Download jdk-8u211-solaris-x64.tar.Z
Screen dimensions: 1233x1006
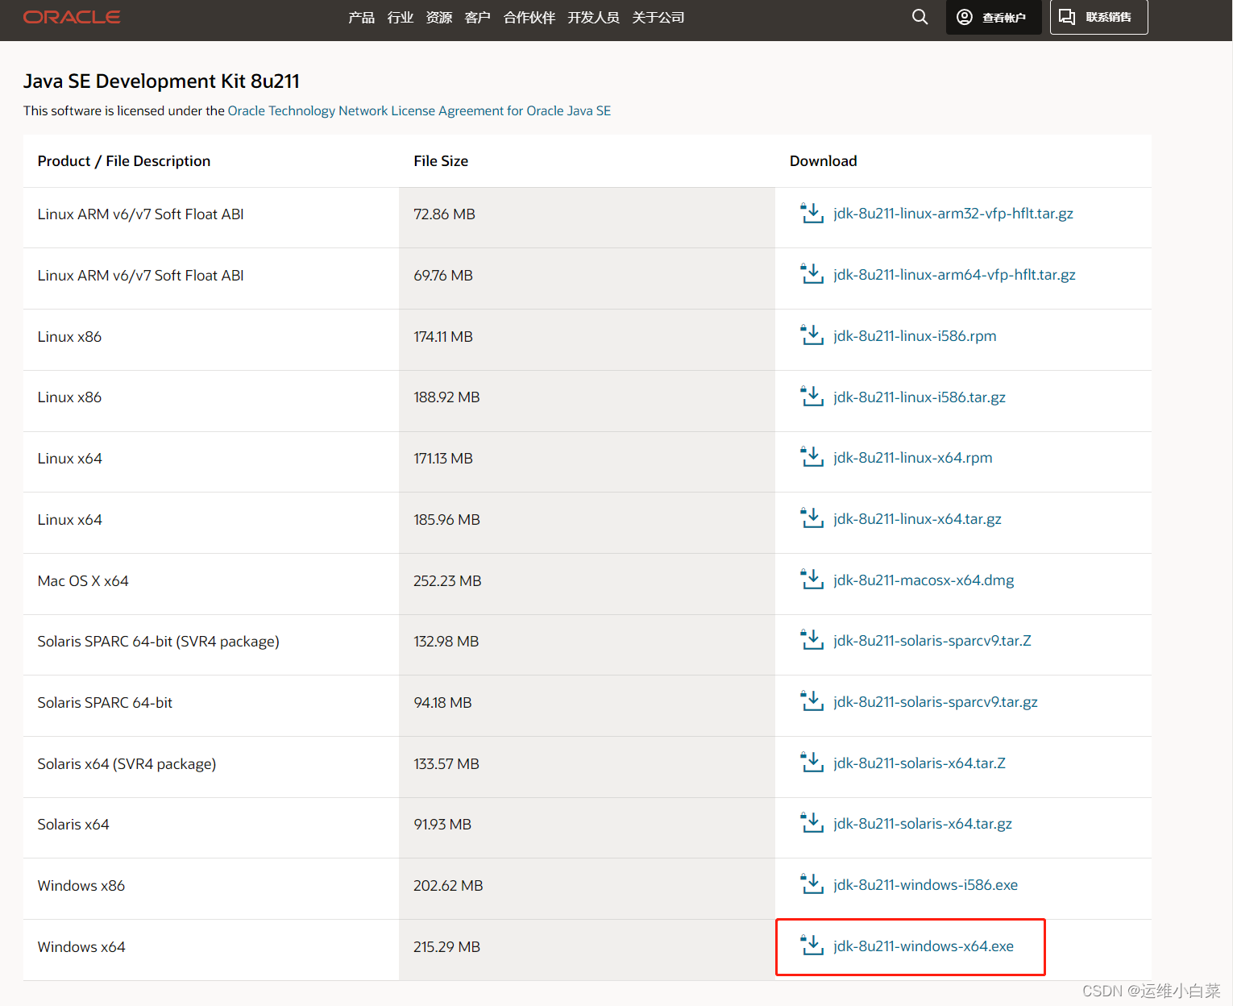(x=920, y=763)
